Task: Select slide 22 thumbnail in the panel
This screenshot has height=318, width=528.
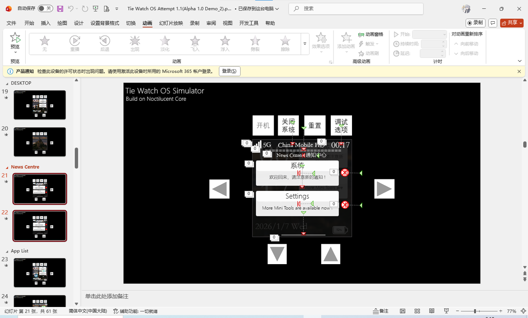Action: coord(40,226)
